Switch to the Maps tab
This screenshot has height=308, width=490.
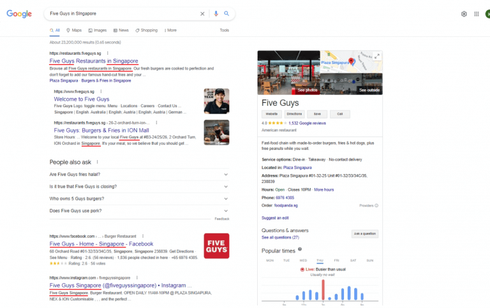click(x=73, y=30)
